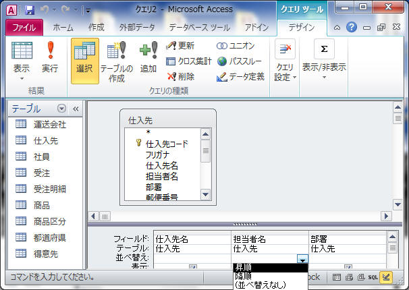Click the 削除 (Delete) query icon
This screenshot has height=290, width=409.
click(x=180, y=77)
